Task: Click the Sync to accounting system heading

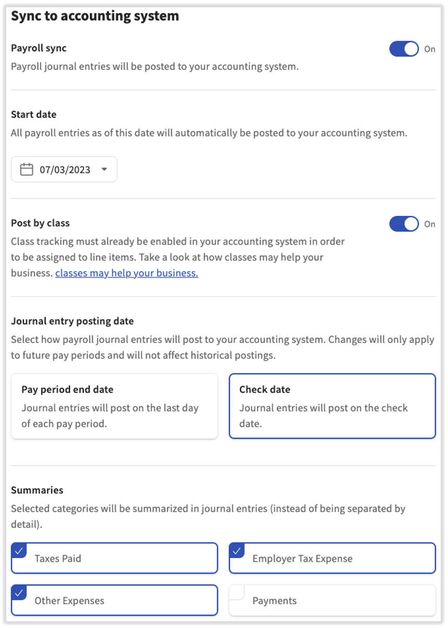Action: (95, 16)
